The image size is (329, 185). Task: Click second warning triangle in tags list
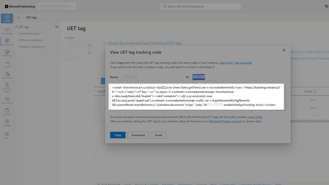click(x=90, y=52)
